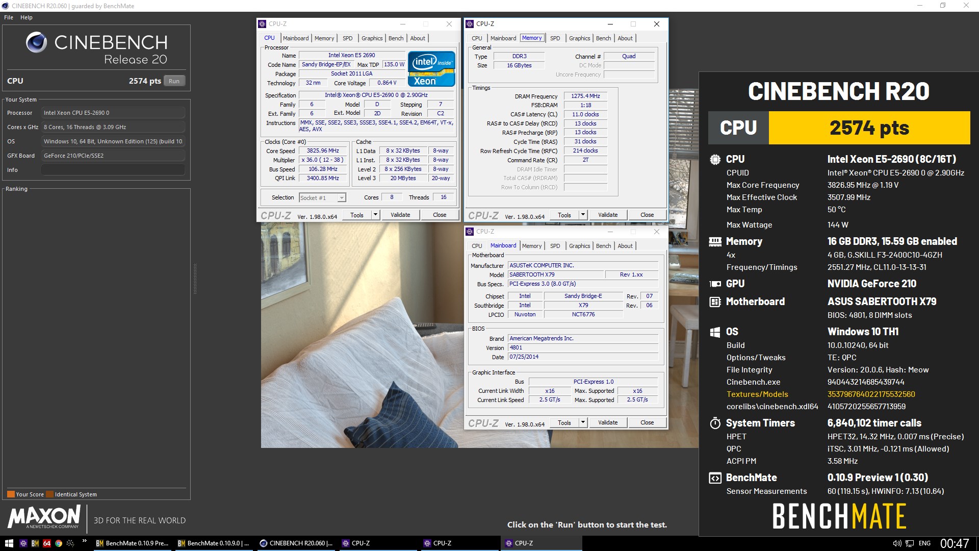Open Graphics tab in mainboard CPU-Z window
This screenshot has height=551, width=979.
point(580,246)
